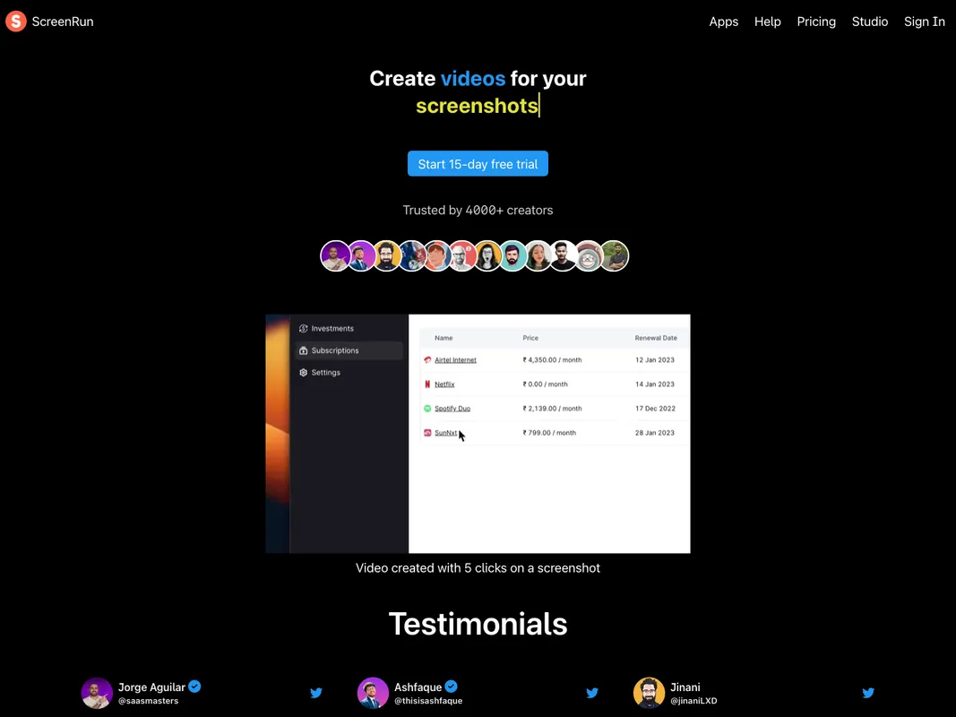Click the Twitter icon beside Jinani's testimonial
This screenshot has height=717, width=956.
click(x=868, y=693)
